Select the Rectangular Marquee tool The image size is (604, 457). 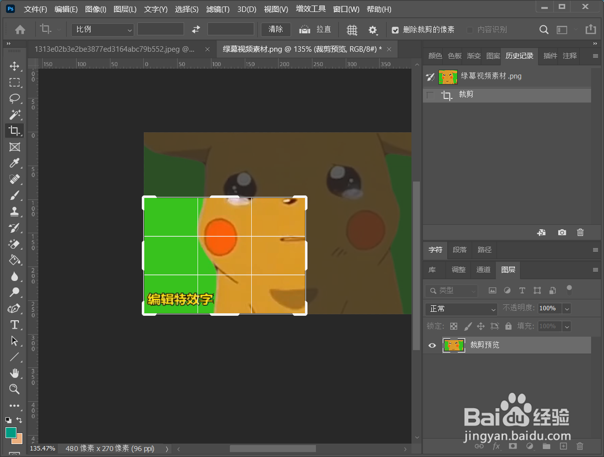[14, 83]
